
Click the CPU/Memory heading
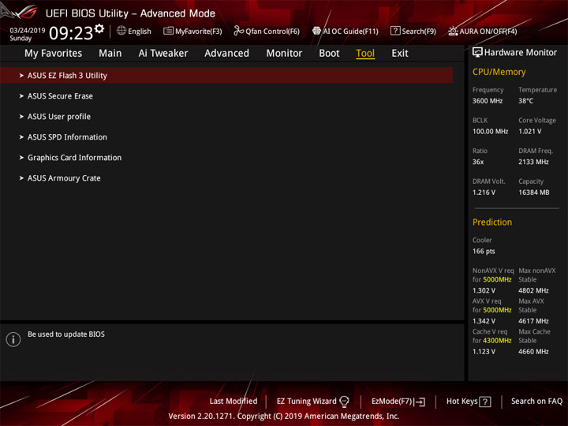pos(499,72)
